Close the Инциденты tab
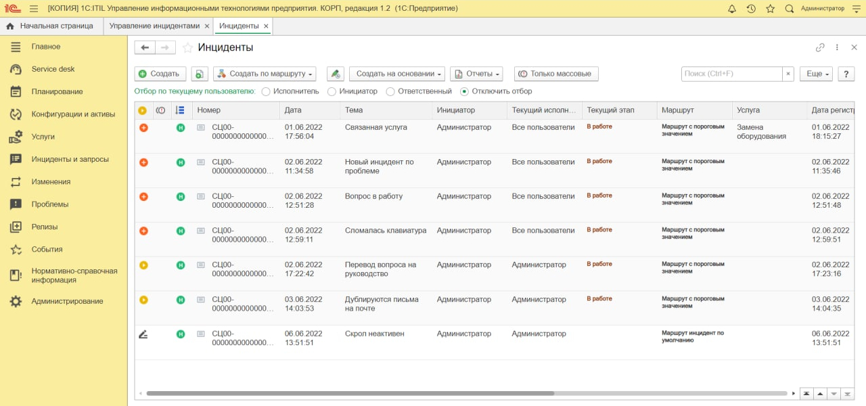 coord(266,26)
